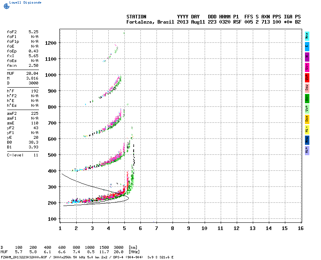Click the 1200 km height axis label
321x260 pixels.
51,43
